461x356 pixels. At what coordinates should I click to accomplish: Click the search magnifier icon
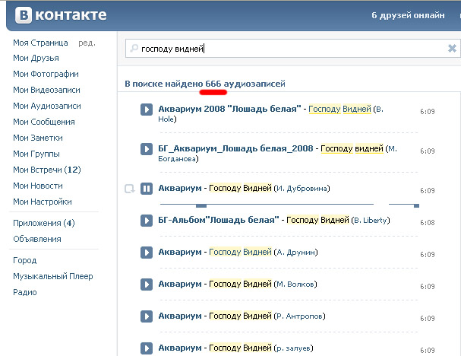point(134,48)
